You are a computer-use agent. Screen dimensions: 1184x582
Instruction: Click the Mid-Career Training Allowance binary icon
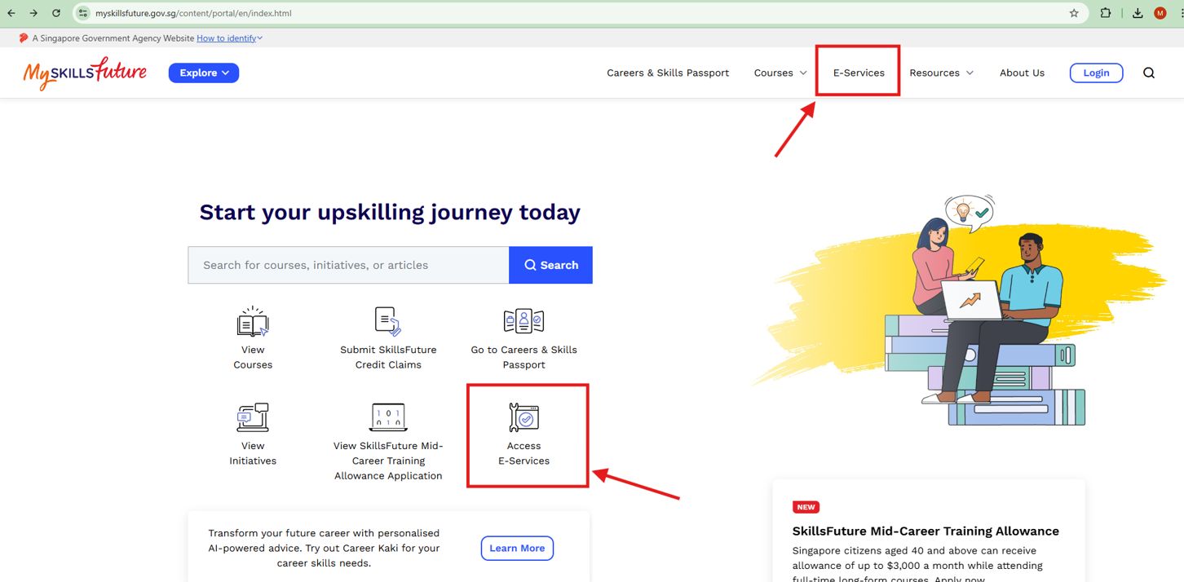(x=388, y=417)
